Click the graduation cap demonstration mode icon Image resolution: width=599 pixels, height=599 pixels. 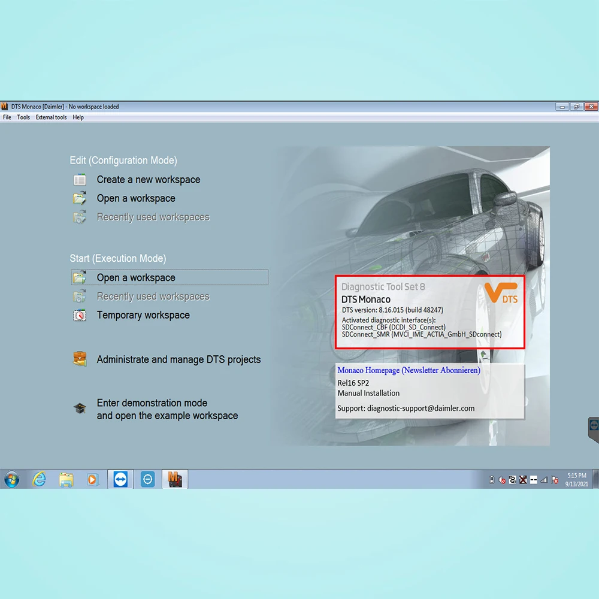pos(80,409)
